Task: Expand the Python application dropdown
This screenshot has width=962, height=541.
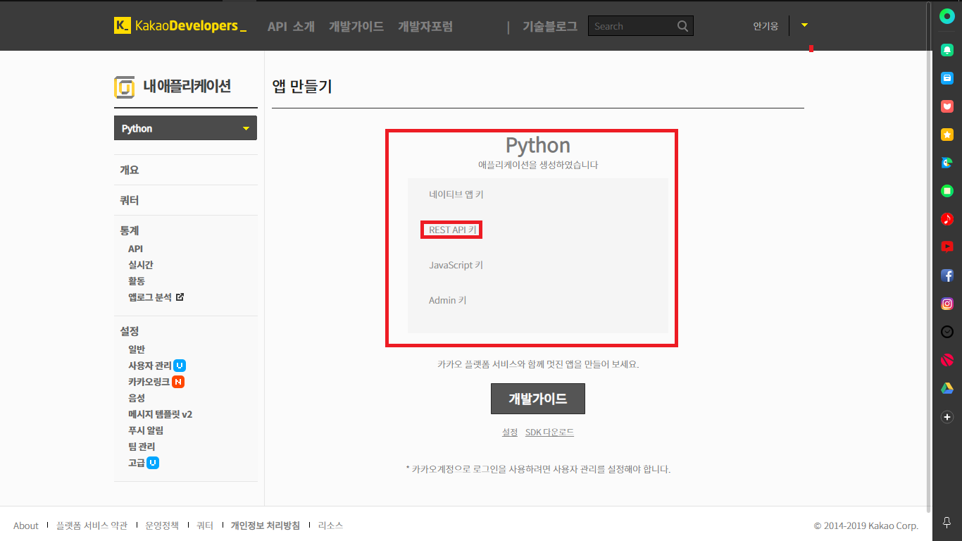Action: 185,128
